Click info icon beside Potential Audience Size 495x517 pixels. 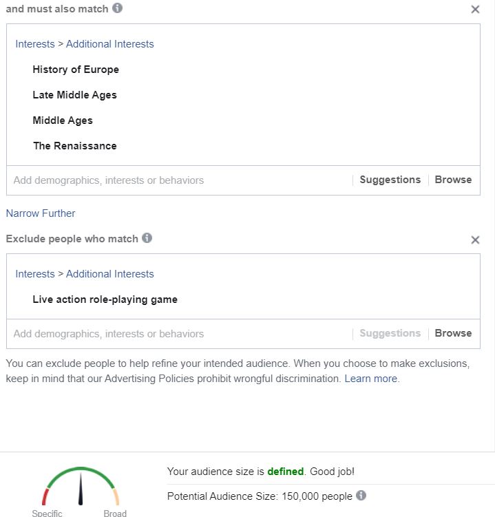(x=361, y=495)
